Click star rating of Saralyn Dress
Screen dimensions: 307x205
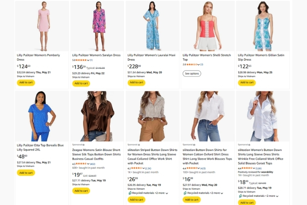tap(81, 60)
